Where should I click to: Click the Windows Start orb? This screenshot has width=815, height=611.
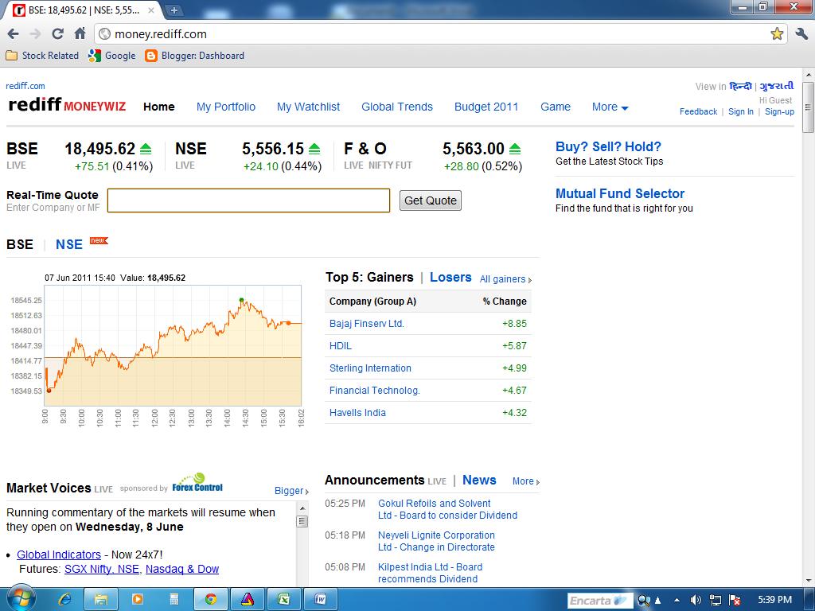point(20,599)
